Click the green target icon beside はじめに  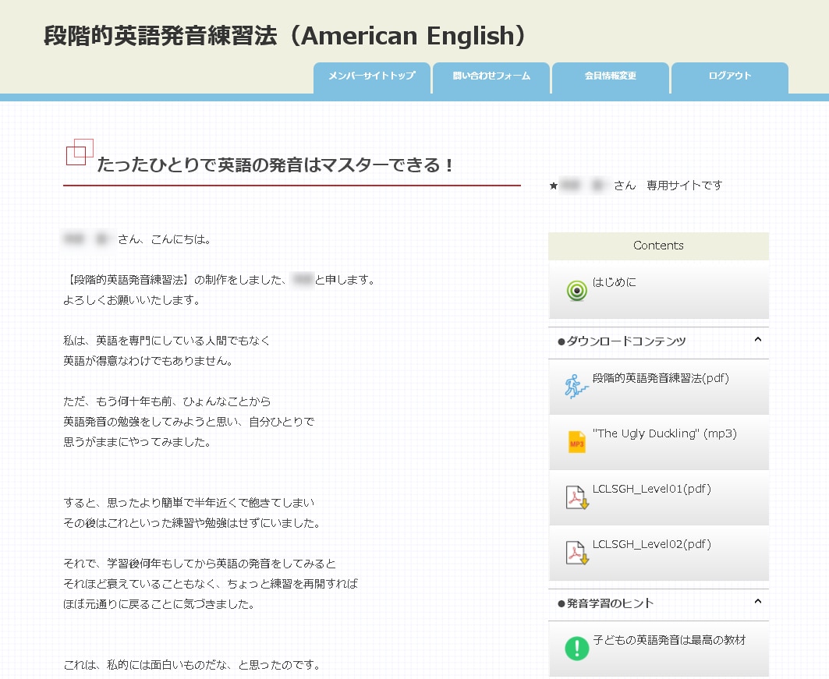click(577, 290)
